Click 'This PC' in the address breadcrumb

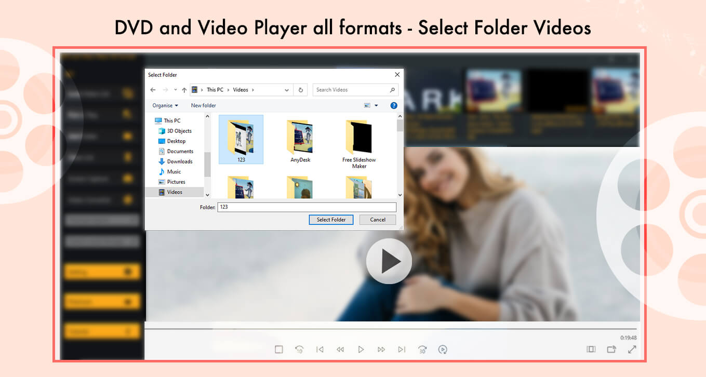[x=215, y=90]
